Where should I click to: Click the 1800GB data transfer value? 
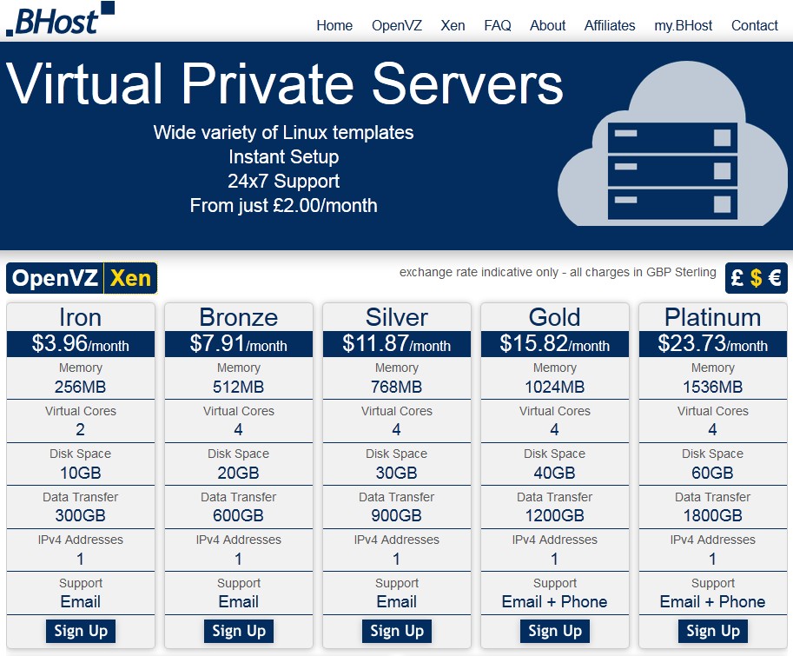coord(713,515)
